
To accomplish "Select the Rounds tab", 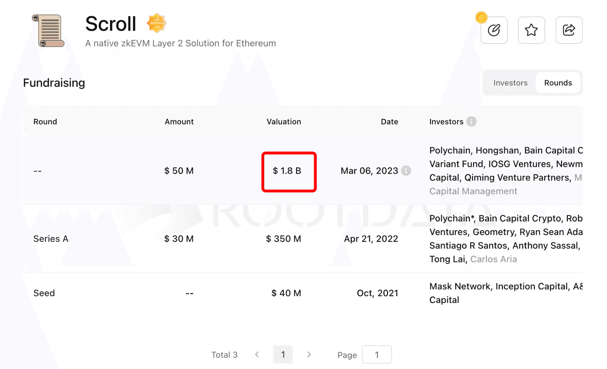I will tap(558, 83).
